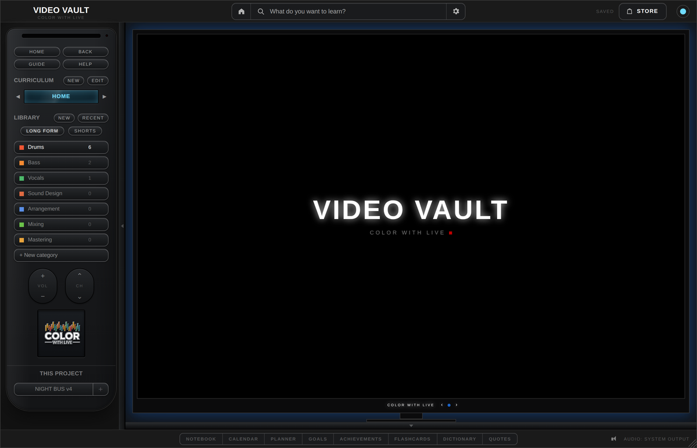Click the Drums count 6

click(89, 148)
